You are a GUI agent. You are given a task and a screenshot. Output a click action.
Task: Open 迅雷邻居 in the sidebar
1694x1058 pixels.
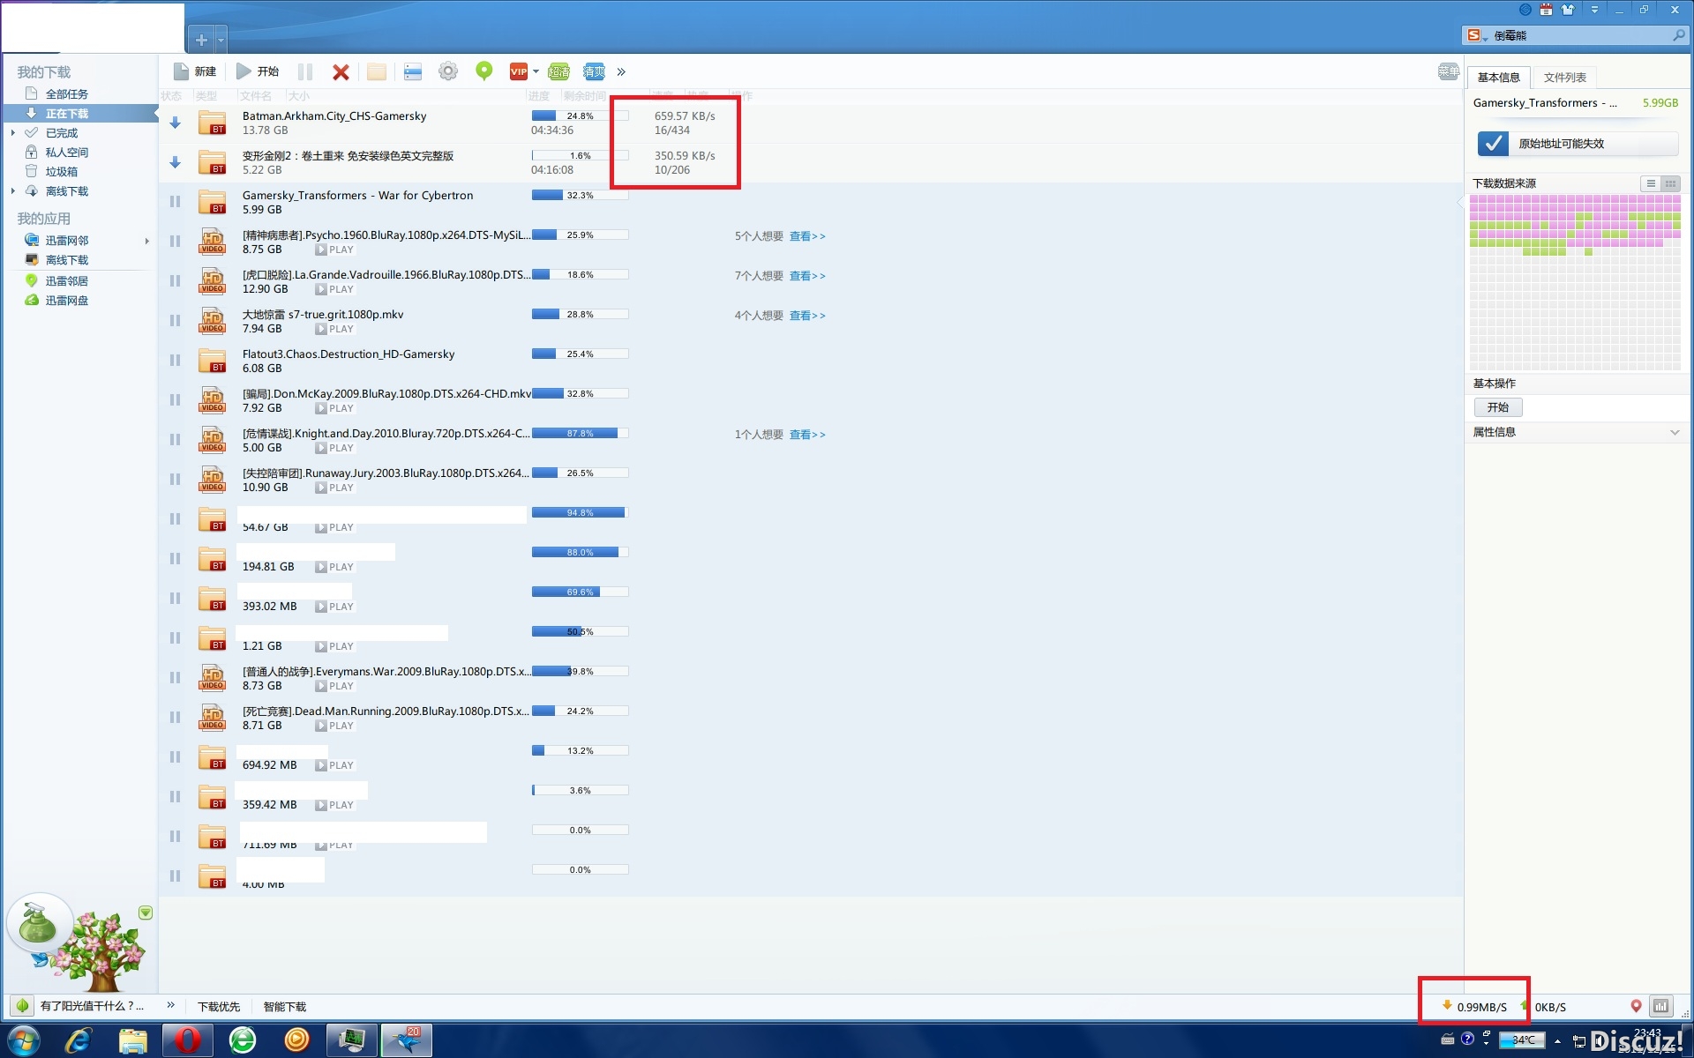point(67,281)
